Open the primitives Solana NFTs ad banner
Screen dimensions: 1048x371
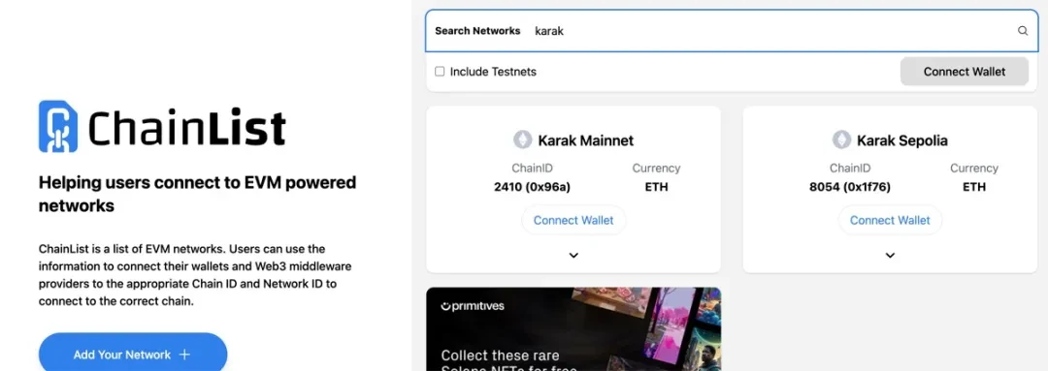point(573,329)
